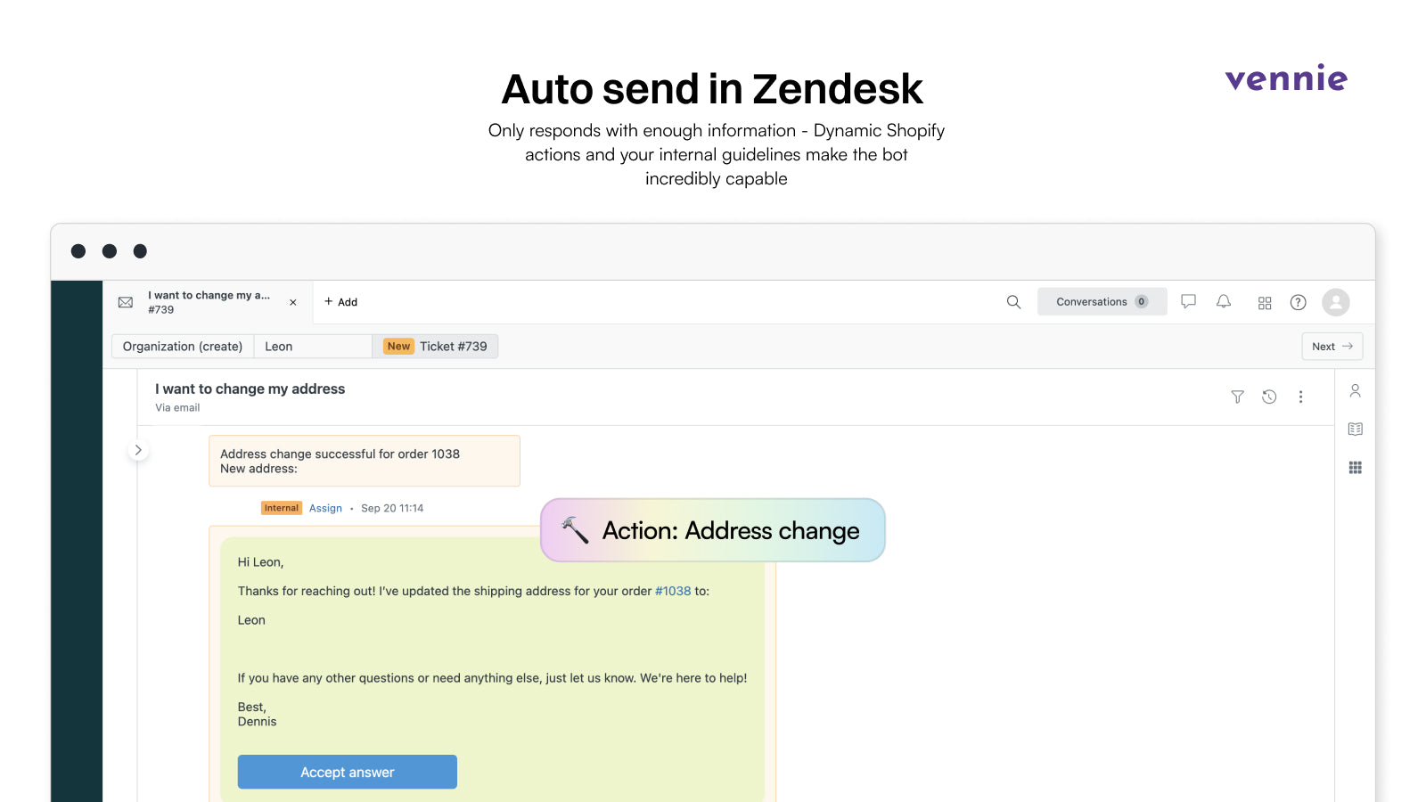
Task: Show ticket event history clock icon
Action: click(1269, 397)
